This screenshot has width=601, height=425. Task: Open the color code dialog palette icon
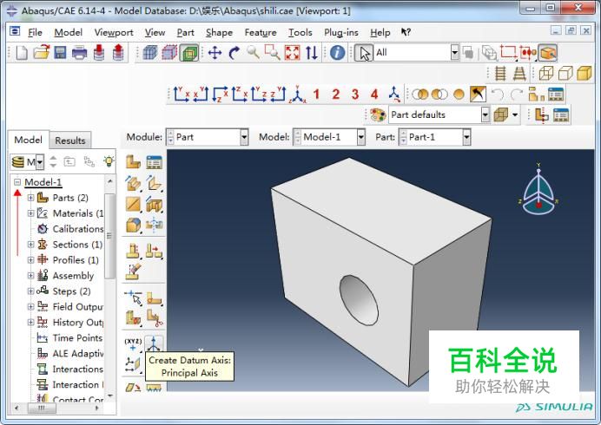point(378,114)
